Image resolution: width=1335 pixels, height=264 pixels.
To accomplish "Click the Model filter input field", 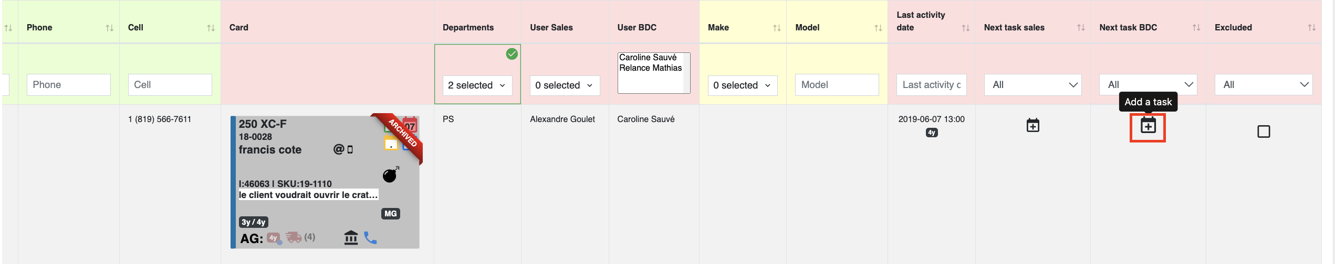I will click(x=837, y=85).
